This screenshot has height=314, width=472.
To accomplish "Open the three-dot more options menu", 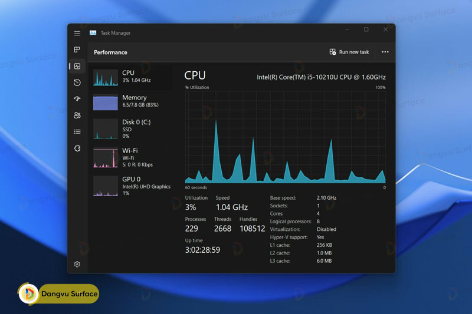I will [385, 52].
